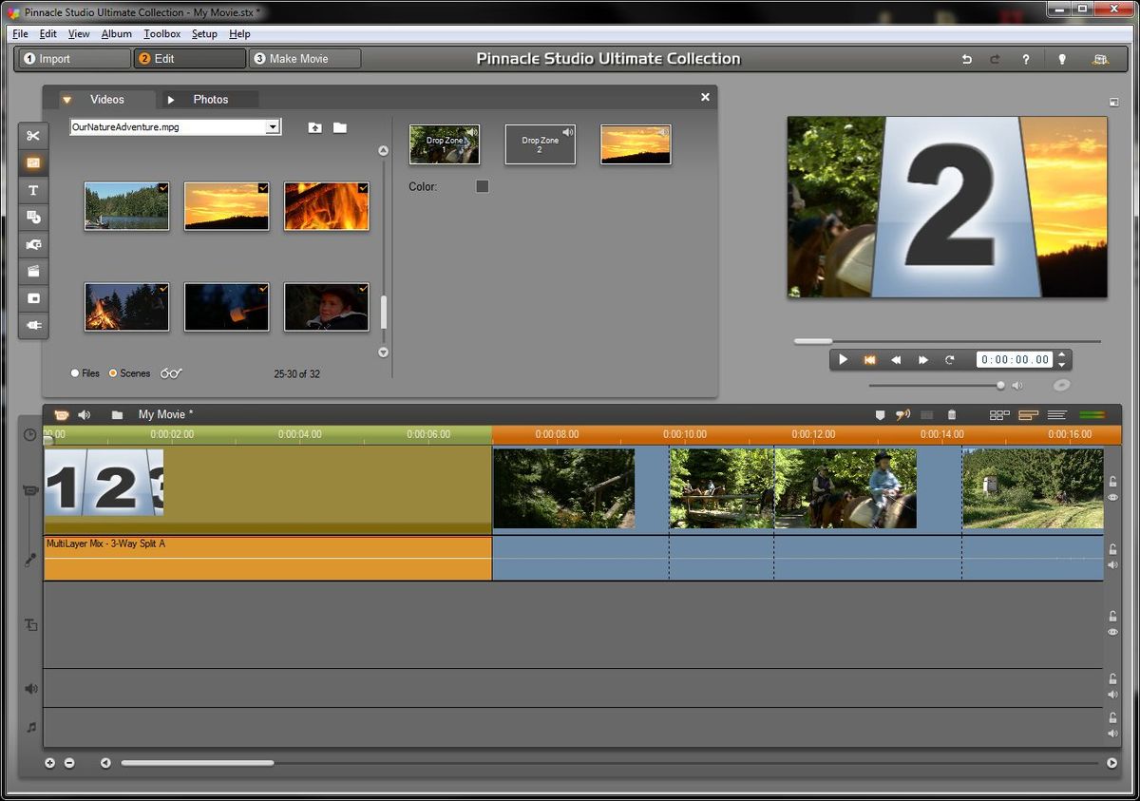Zoom in timeline with plus icon
1140x801 pixels.
tap(50, 763)
